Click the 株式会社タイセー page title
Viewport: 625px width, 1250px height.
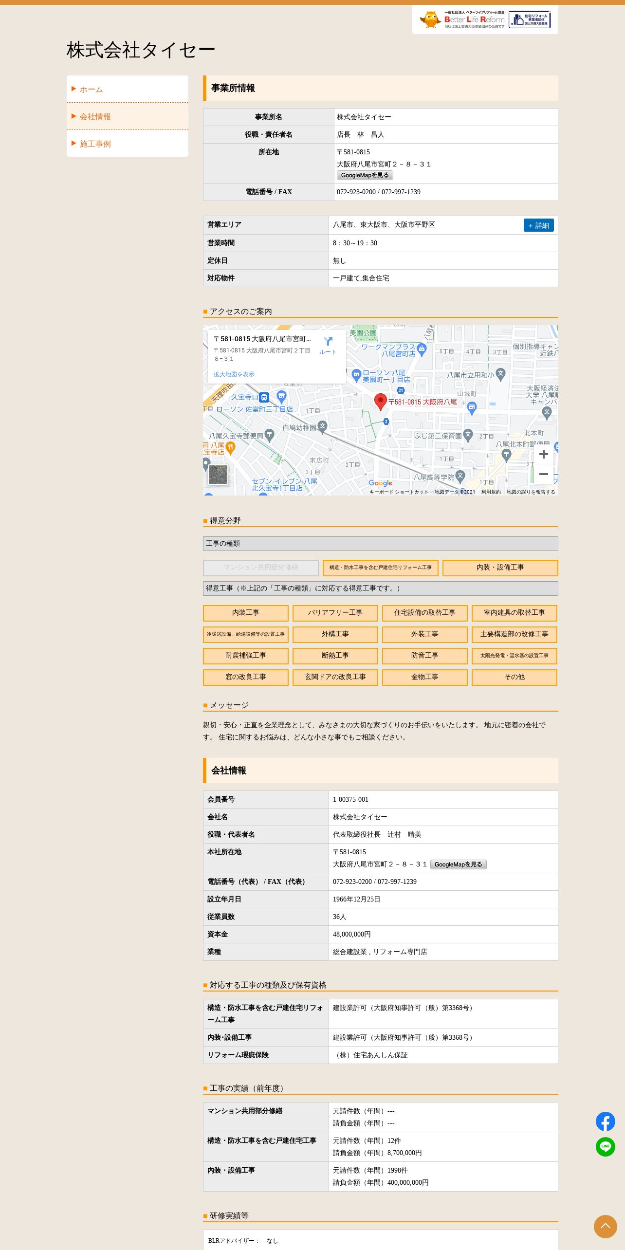tap(141, 50)
